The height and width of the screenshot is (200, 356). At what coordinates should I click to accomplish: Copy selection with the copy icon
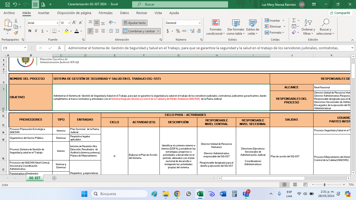pos(16,27)
